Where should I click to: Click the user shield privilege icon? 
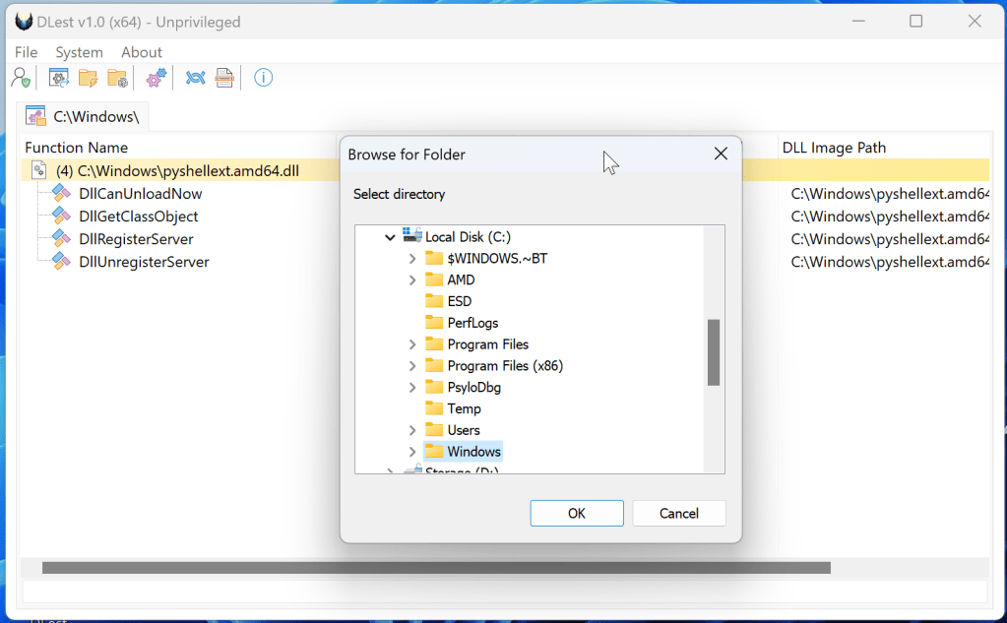(x=20, y=78)
